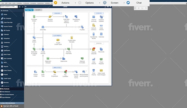The image size is (187, 108).
Task: Click Create Sales Receipts icon
Action: click(72, 37)
